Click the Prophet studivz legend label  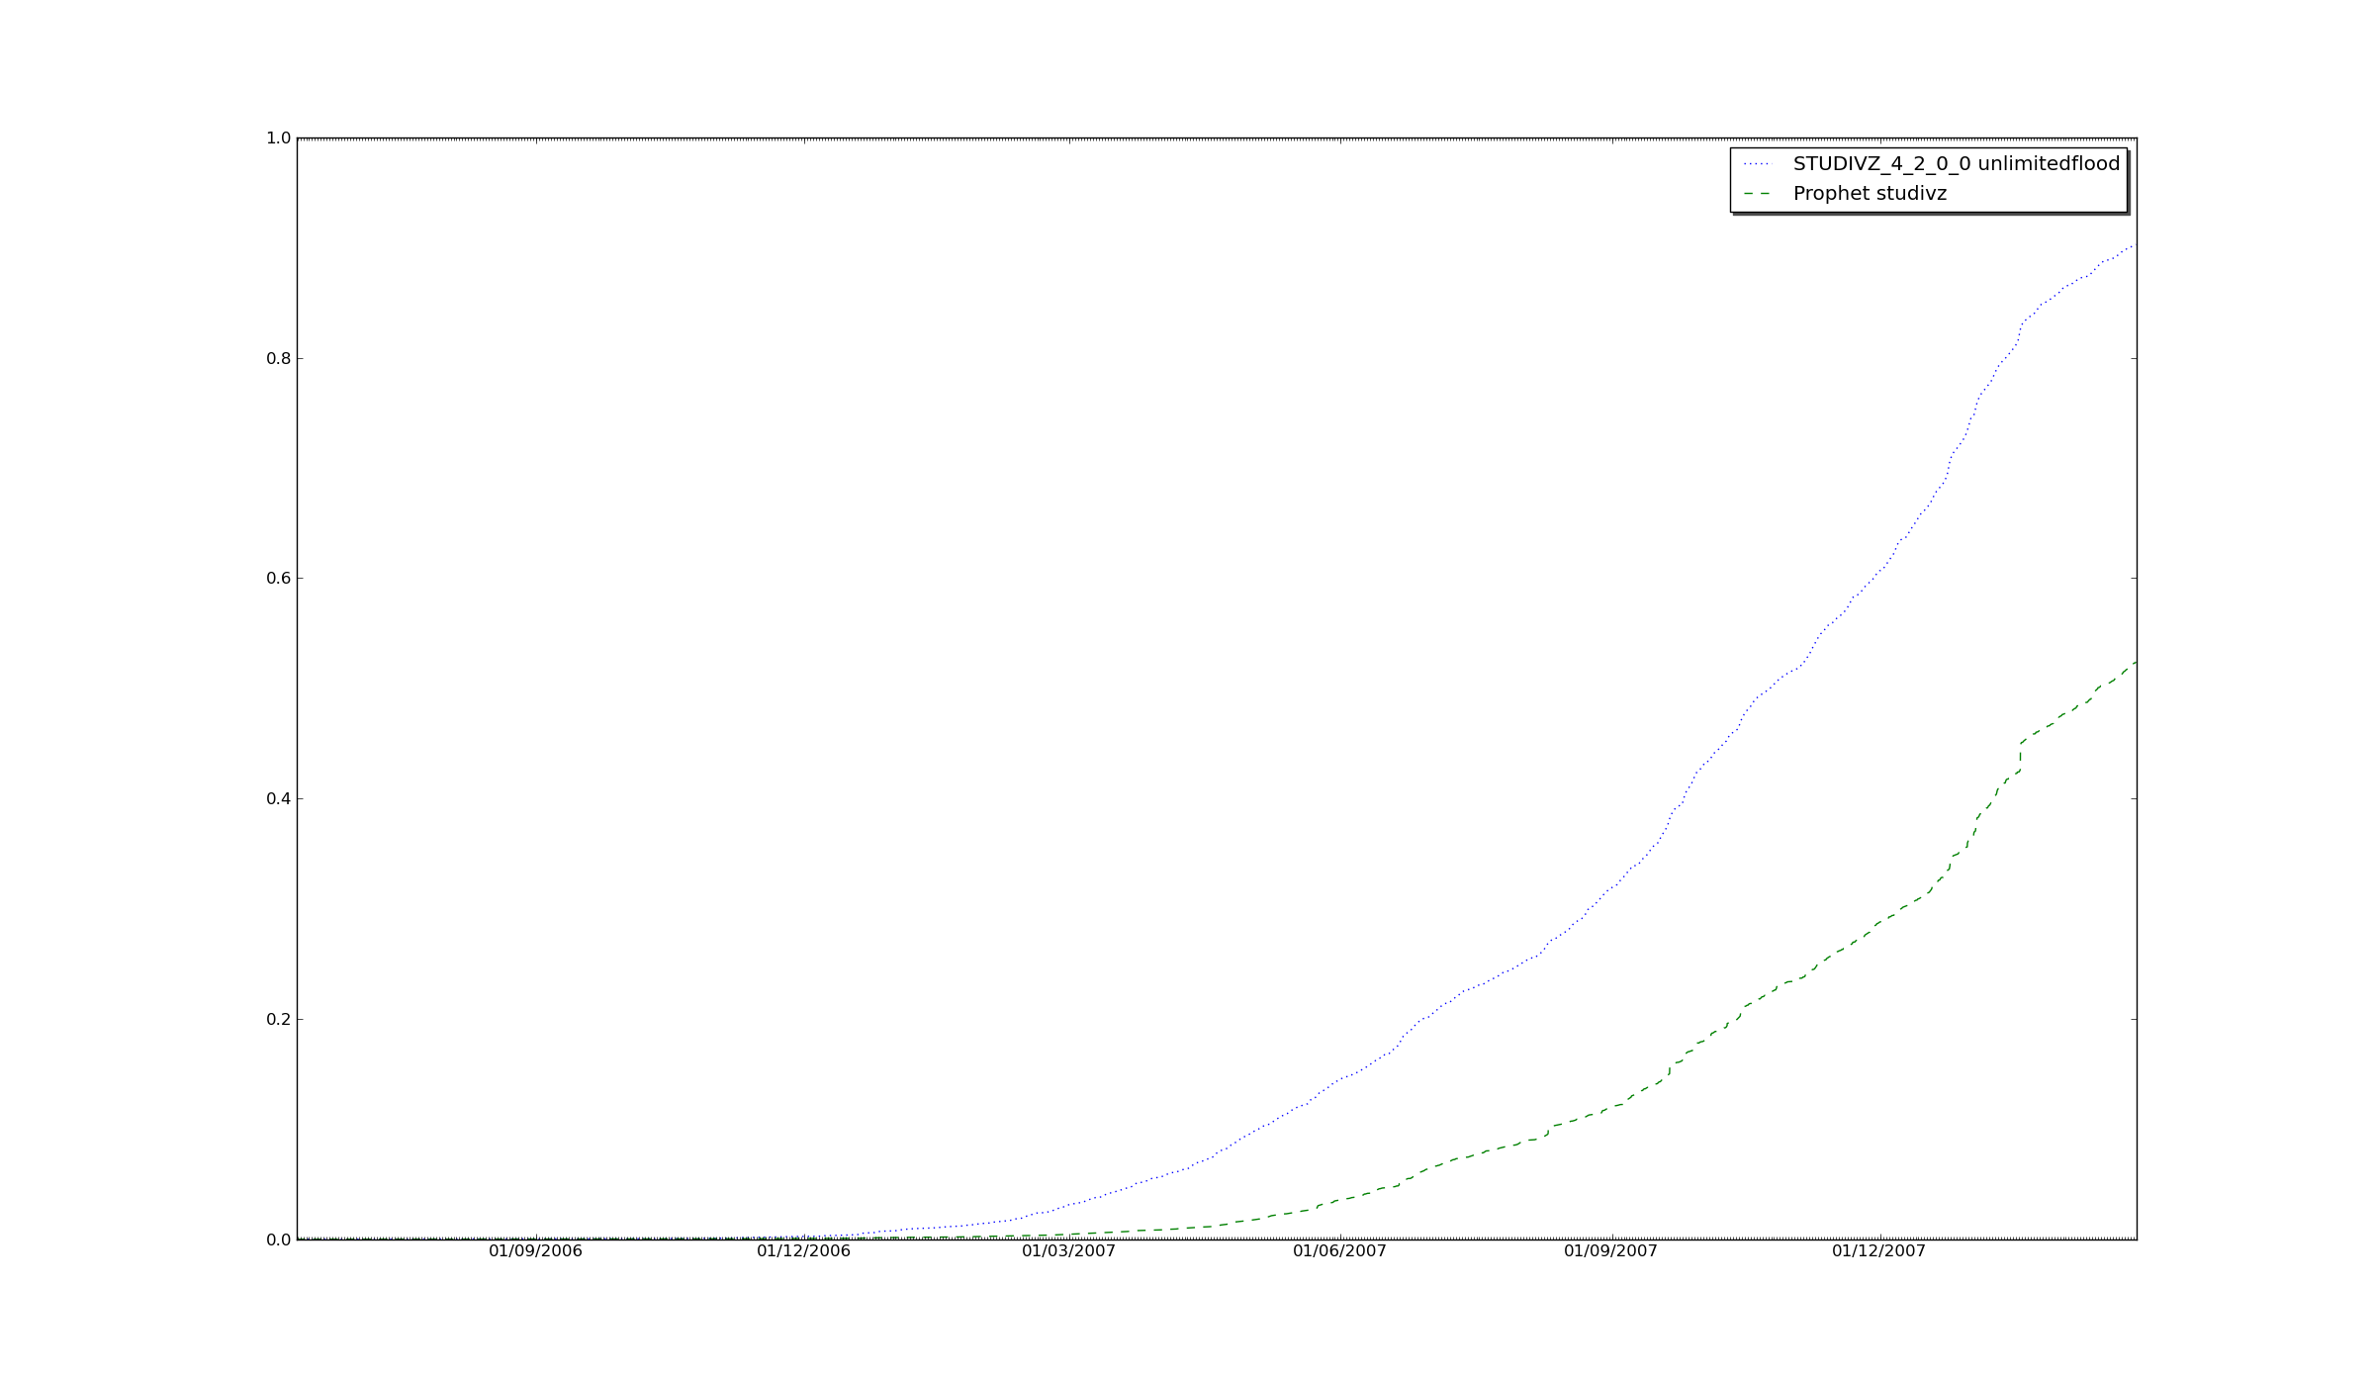tap(1870, 194)
